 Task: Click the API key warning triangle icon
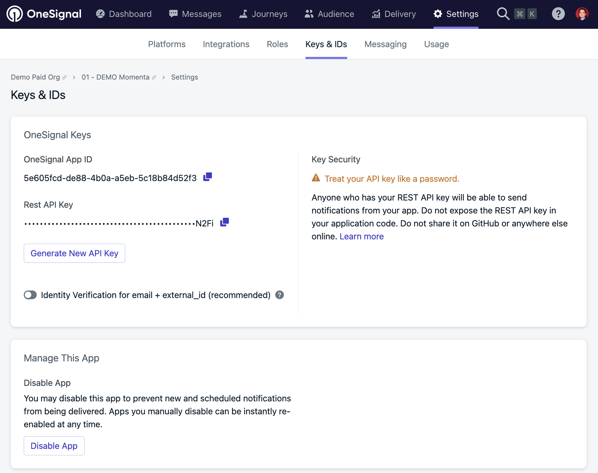pos(316,177)
